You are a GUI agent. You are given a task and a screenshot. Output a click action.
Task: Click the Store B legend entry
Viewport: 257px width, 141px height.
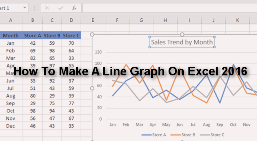183,135
